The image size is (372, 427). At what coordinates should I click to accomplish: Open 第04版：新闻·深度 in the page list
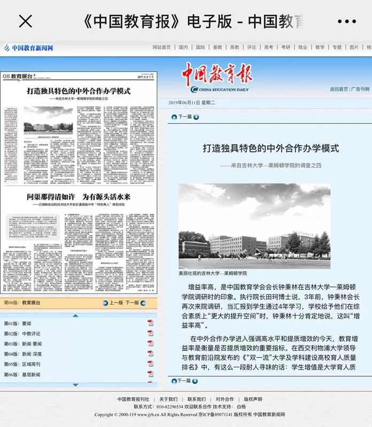point(22,354)
